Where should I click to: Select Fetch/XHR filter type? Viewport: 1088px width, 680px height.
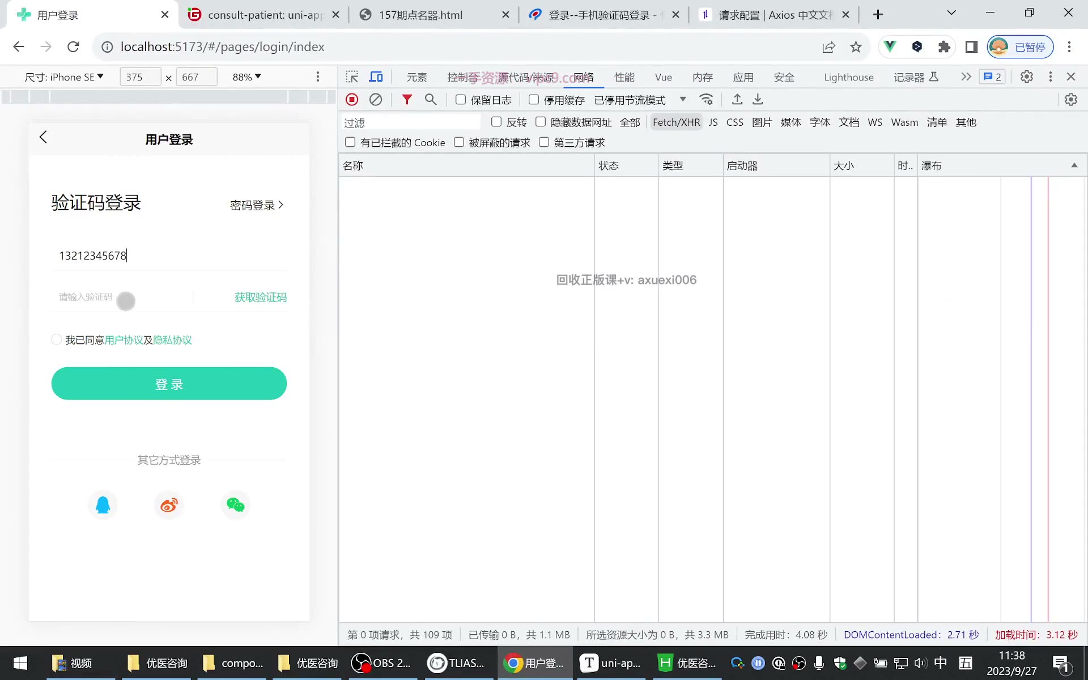pyautogui.click(x=676, y=122)
